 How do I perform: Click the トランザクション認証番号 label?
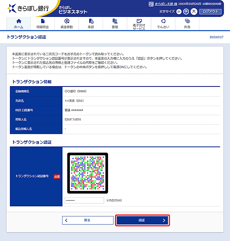point(32,176)
